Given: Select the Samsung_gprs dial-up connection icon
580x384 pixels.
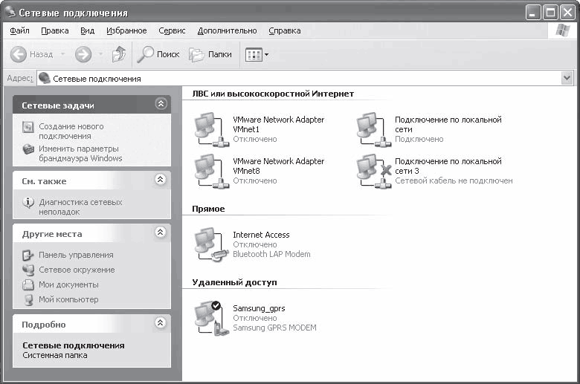Looking at the screenshot, I should pos(212,318).
